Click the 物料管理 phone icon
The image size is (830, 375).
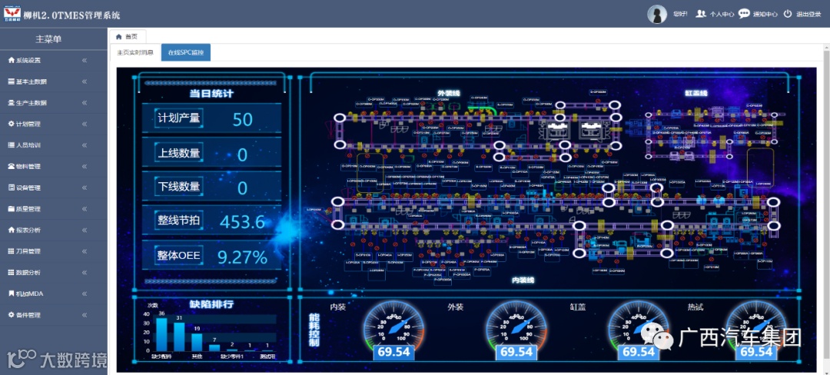(x=11, y=166)
